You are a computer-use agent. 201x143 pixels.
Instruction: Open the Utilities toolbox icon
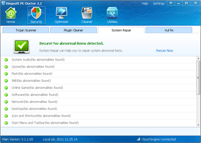(112, 13)
